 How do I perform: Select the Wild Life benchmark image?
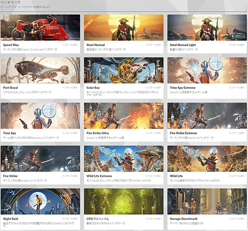pyautogui.click(x=207, y=159)
